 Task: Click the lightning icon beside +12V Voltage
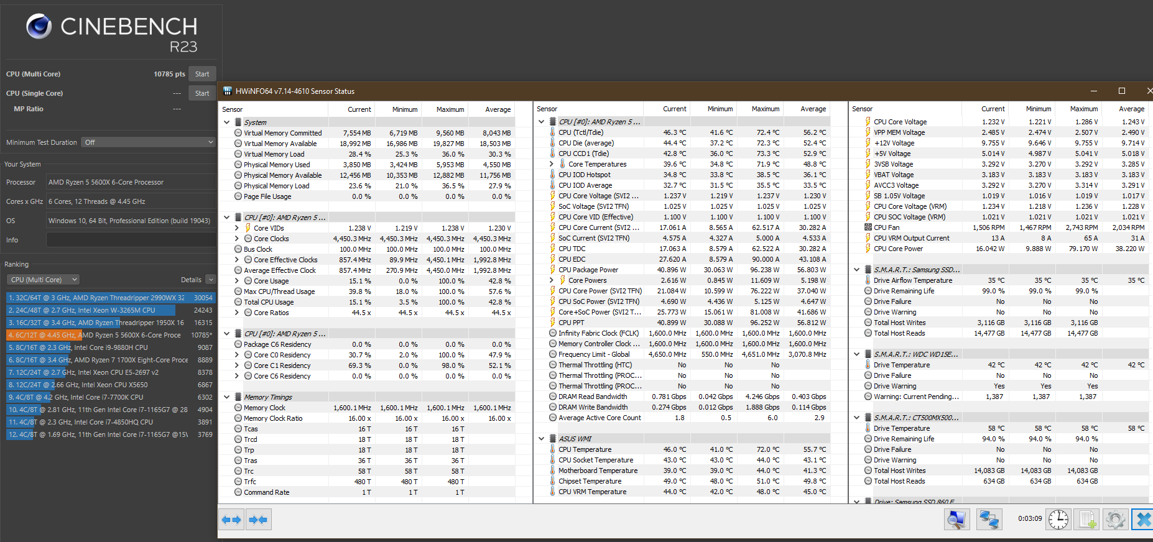(x=868, y=143)
